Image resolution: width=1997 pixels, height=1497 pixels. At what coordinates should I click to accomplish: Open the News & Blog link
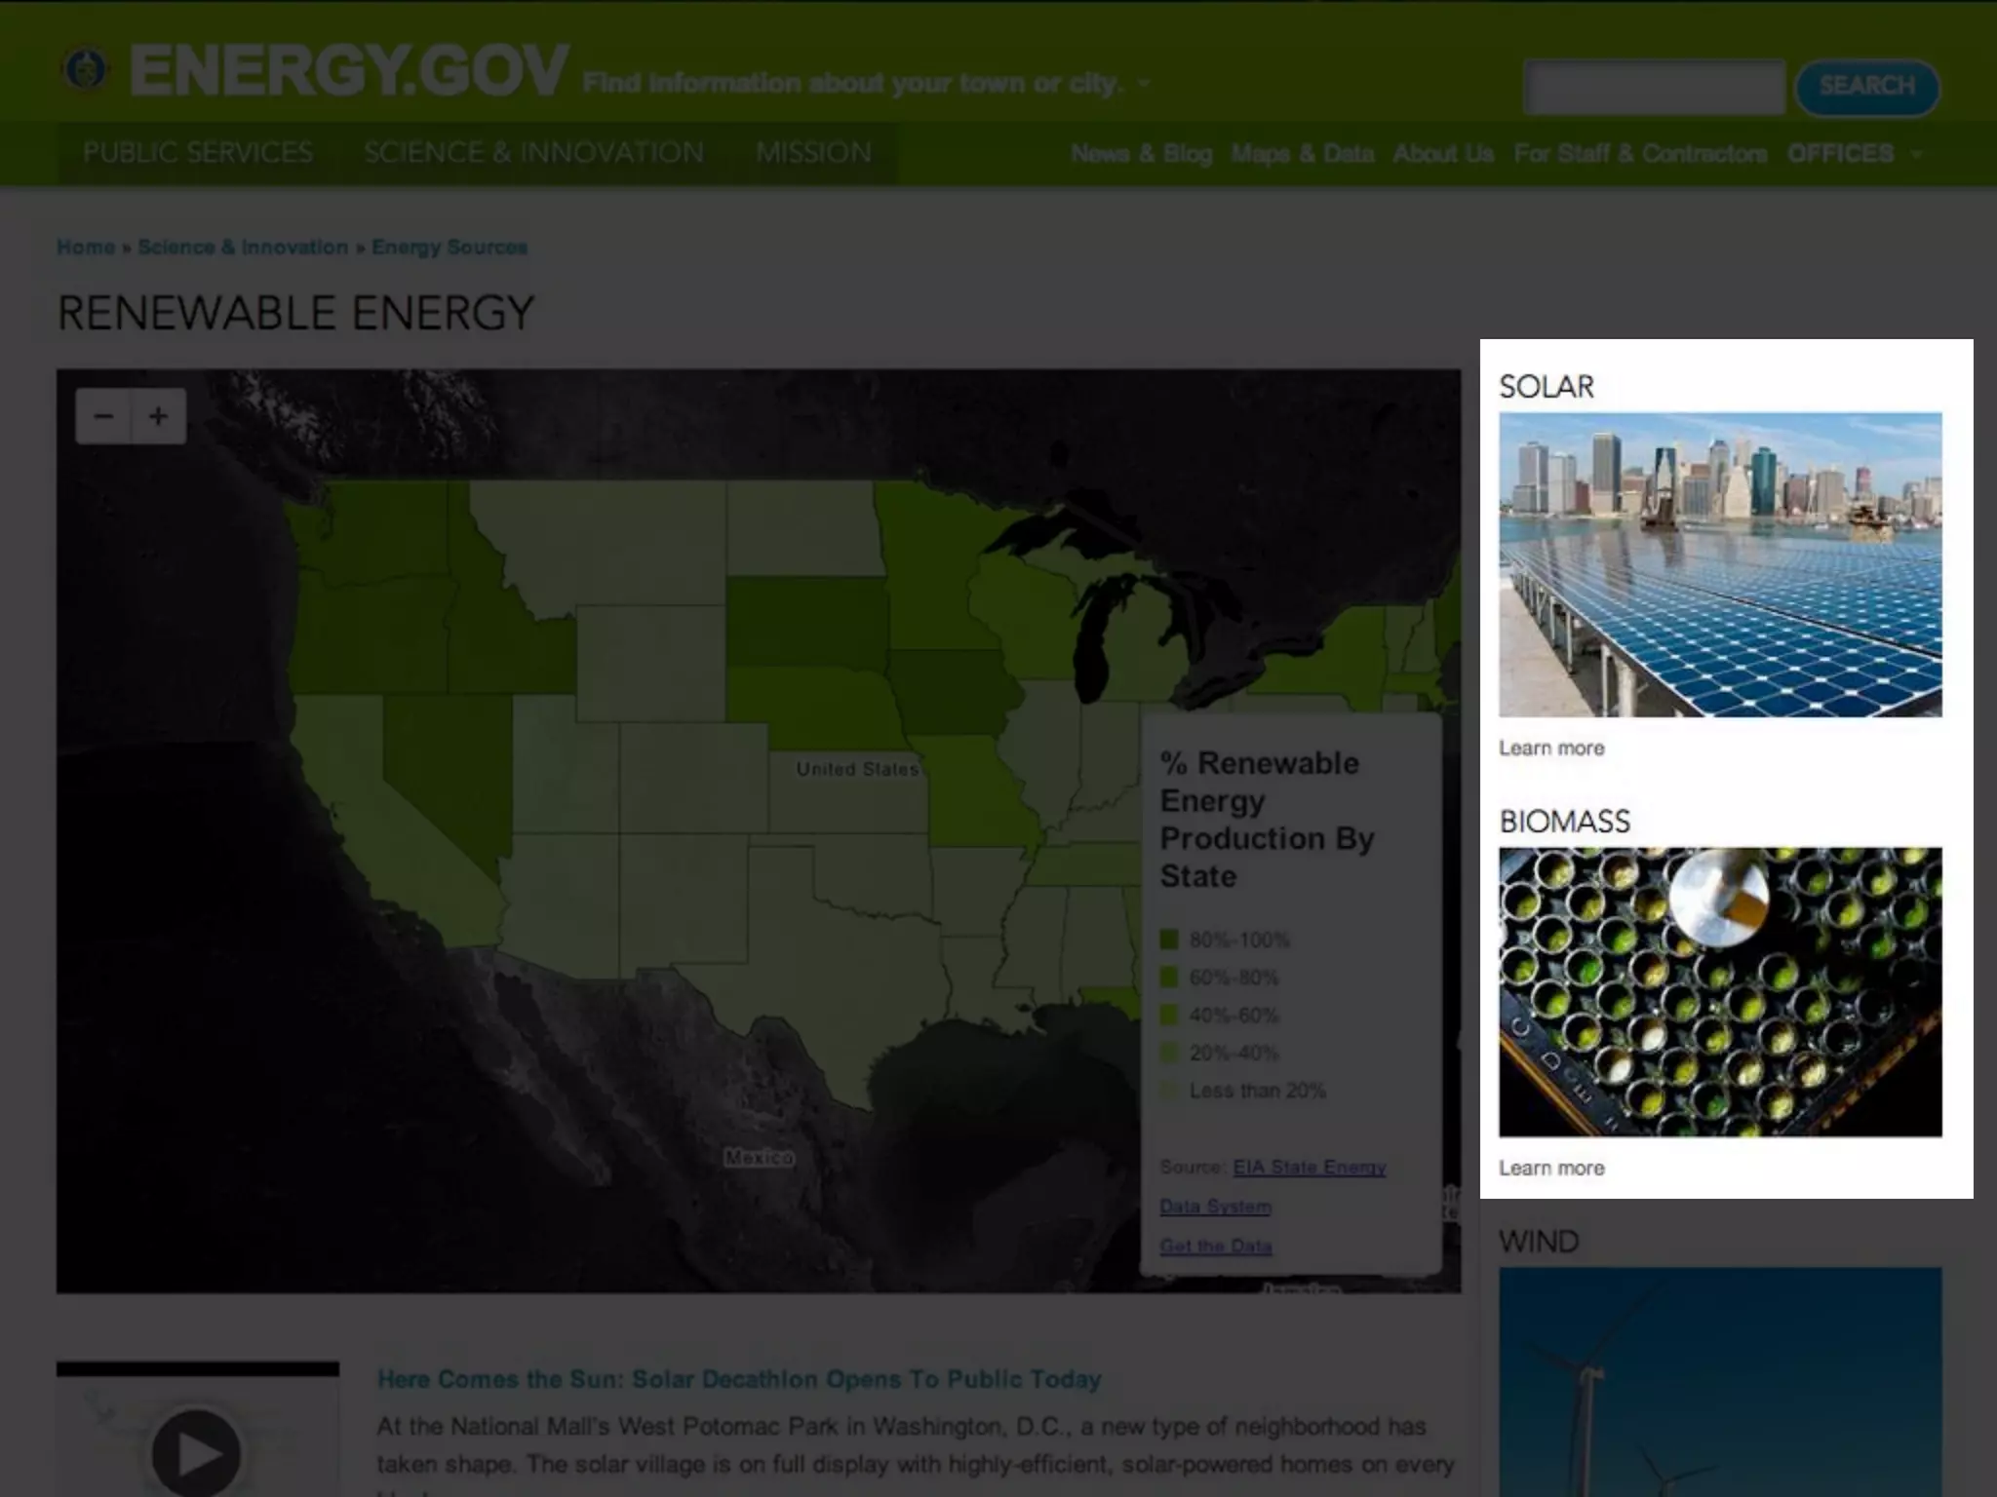coord(1141,154)
